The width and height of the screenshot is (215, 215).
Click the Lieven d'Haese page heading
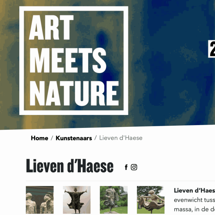pos(70,166)
